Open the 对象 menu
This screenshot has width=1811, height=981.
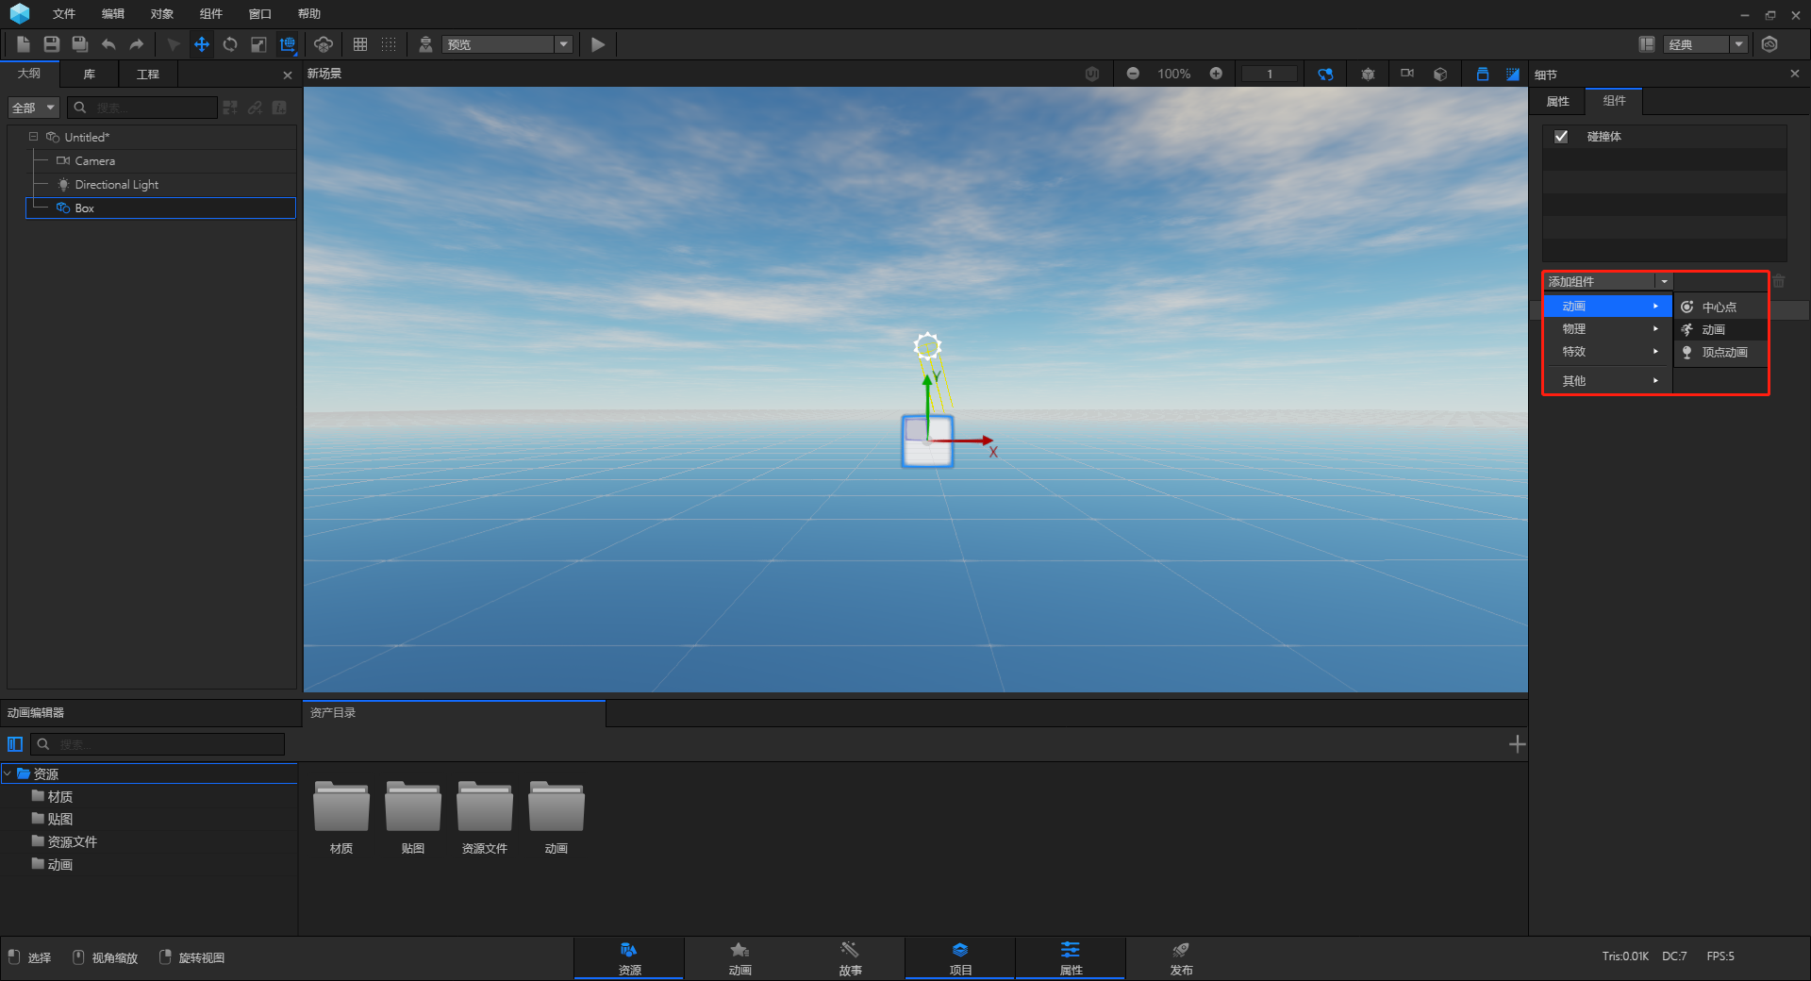(161, 13)
